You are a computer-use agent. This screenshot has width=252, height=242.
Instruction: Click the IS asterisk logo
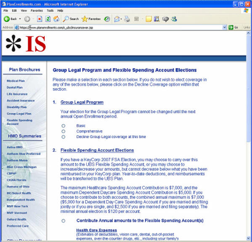[x=26, y=43]
